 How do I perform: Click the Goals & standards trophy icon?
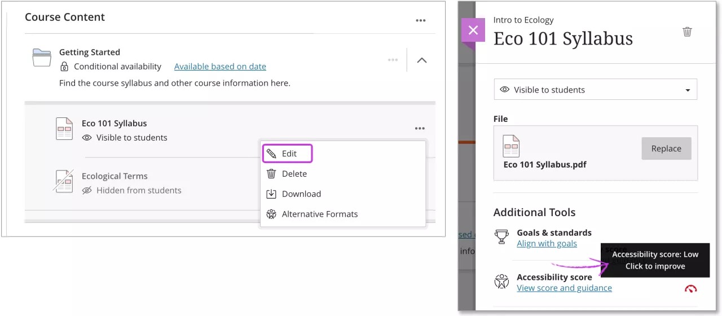coord(501,237)
